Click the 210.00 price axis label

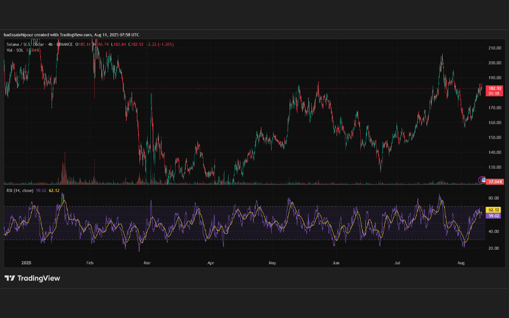(x=495, y=48)
